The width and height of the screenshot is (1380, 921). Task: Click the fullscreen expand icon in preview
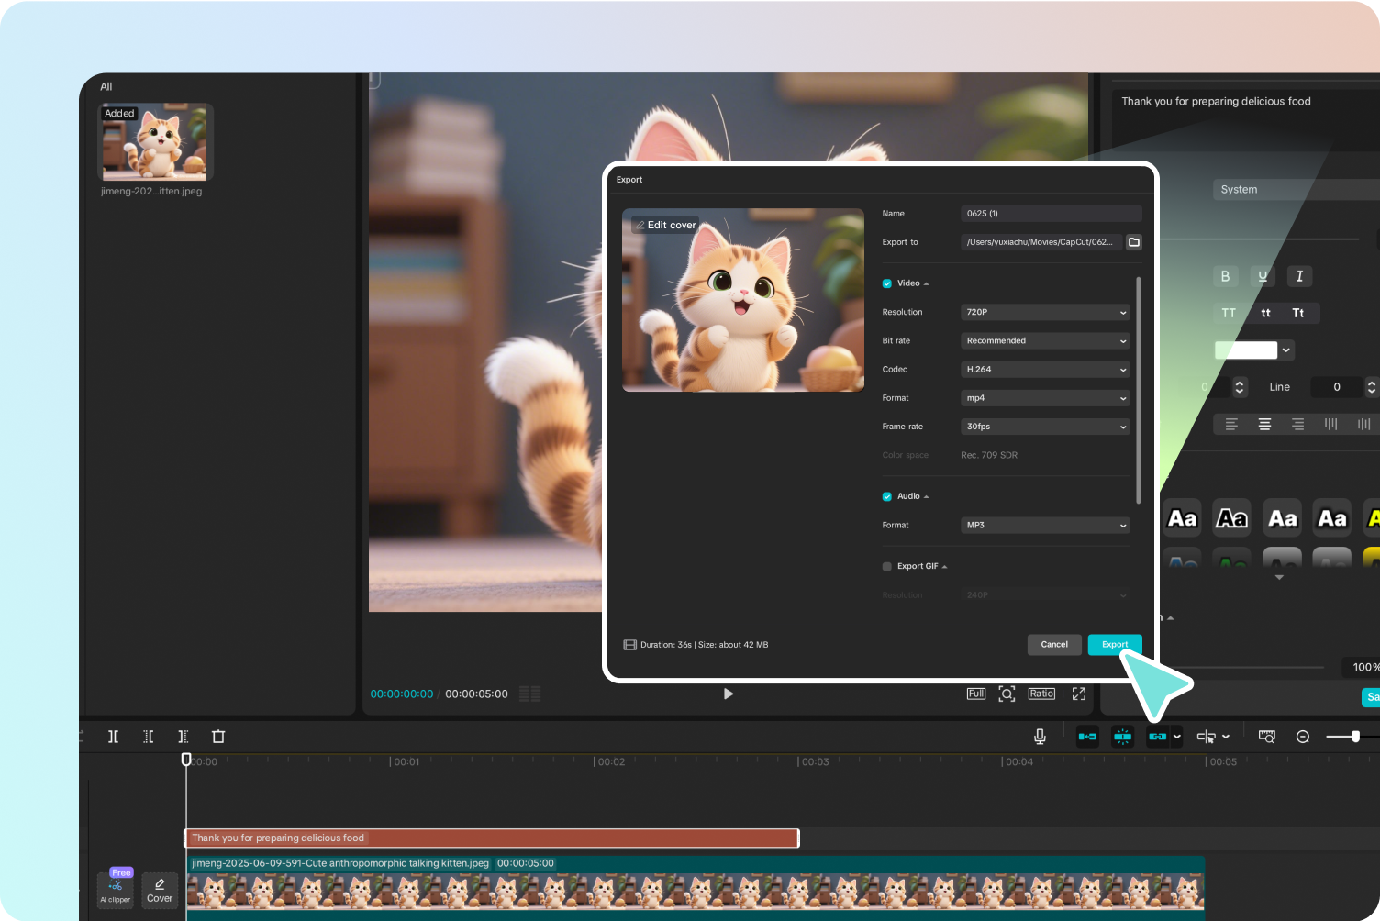(1079, 694)
